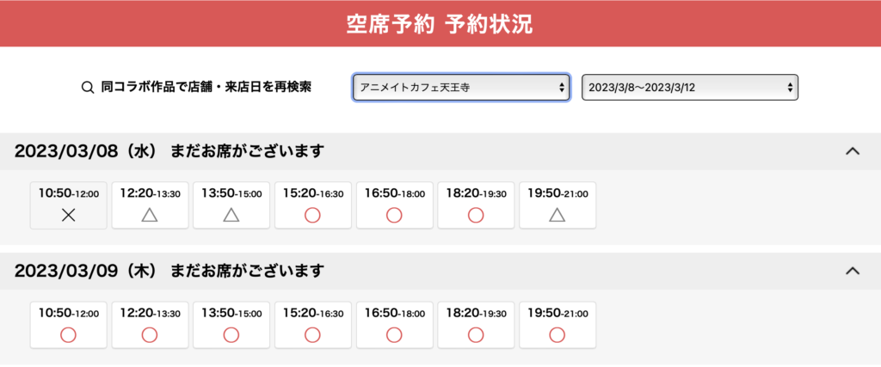Image resolution: width=881 pixels, height=367 pixels.
Task: Select the 18:20-19:30 slot on 03/09
Action: (x=476, y=325)
